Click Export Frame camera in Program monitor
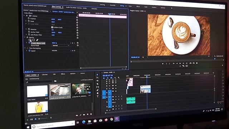 (197, 63)
